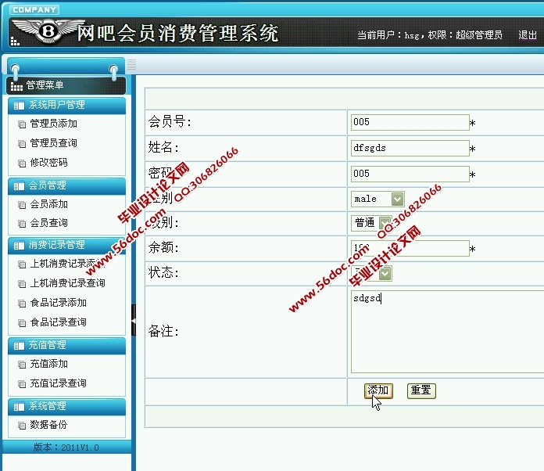Collapse the 会员管理 menu section
Image resolution: width=544 pixels, height=471 pixels.
pos(66,186)
